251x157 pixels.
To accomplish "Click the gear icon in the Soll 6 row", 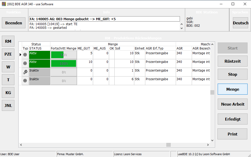I will 25,81.
